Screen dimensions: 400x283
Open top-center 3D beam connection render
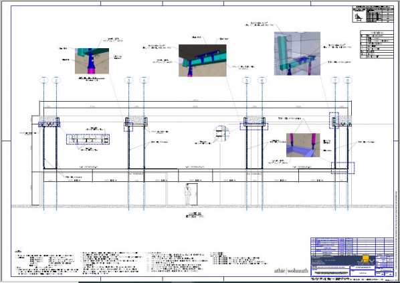tap(202, 60)
